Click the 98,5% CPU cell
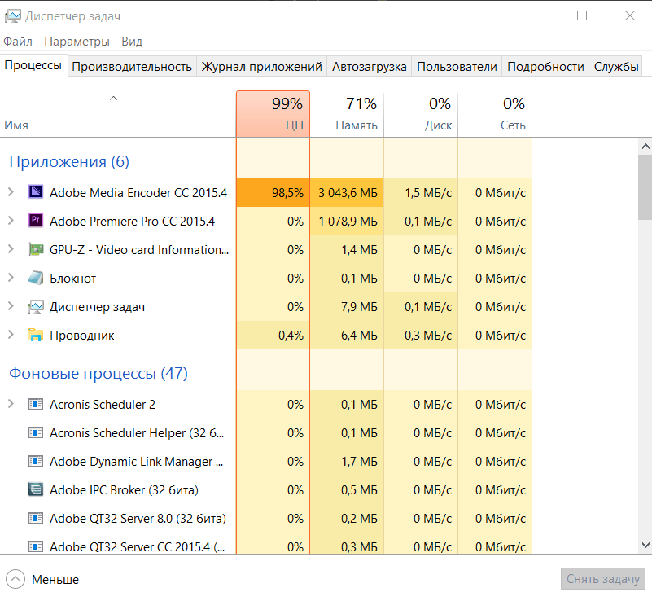This screenshot has width=652, height=601. pyautogui.click(x=273, y=192)
